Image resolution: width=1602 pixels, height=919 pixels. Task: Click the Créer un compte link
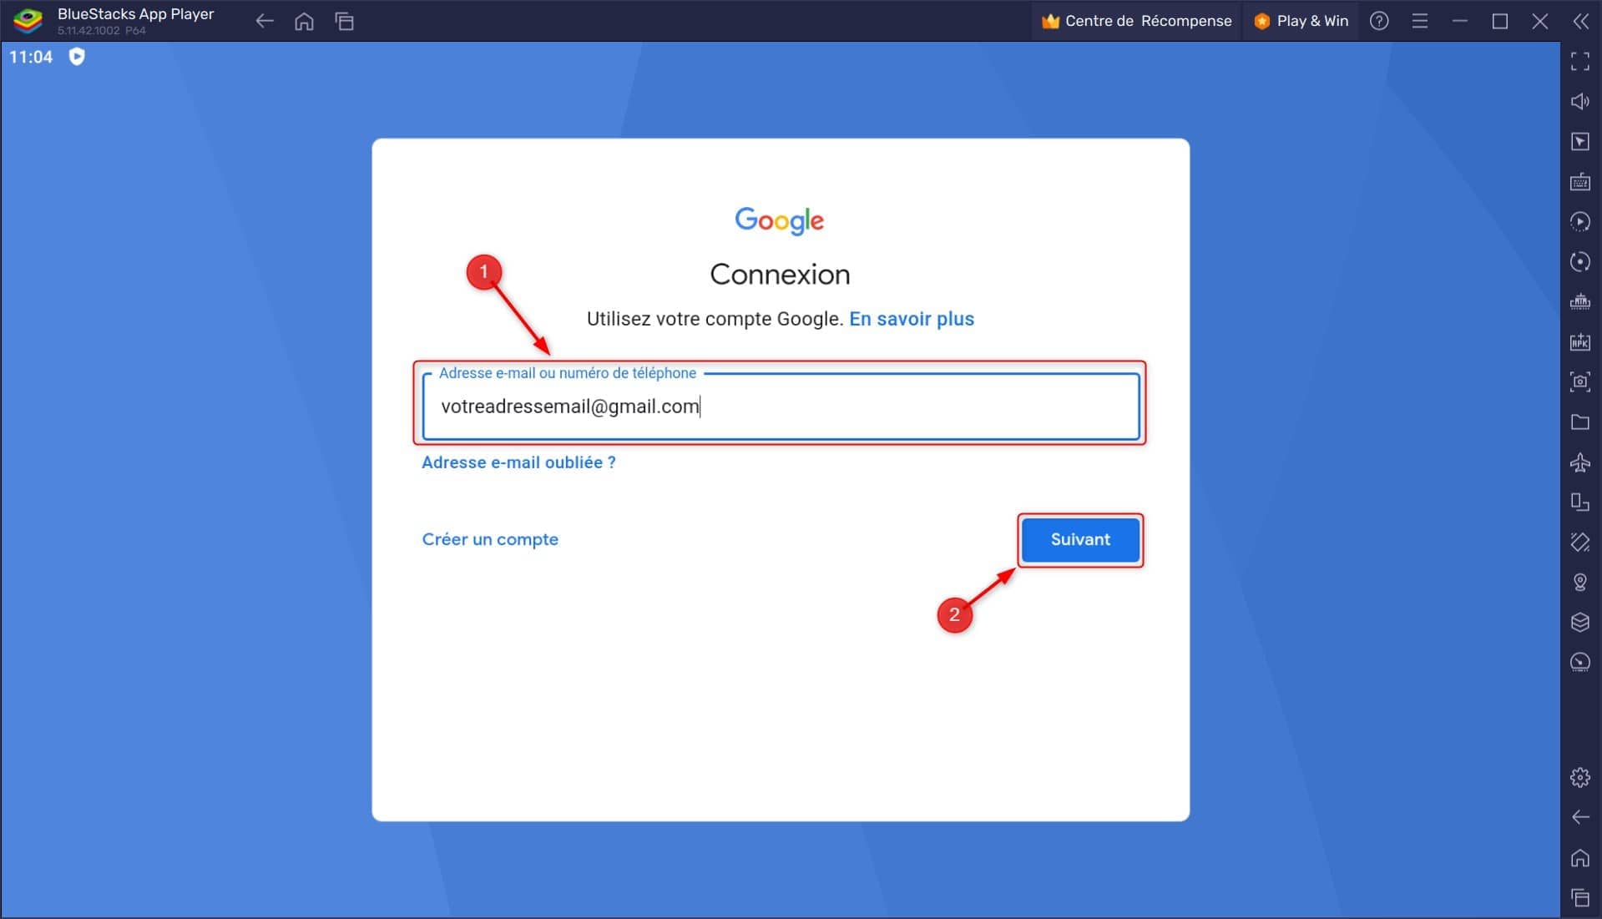point(490,539)
